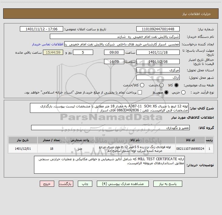The height and width of the screenshot is (215, 222).
Task: Click the نام کالا column header
Action: [135, 140]
